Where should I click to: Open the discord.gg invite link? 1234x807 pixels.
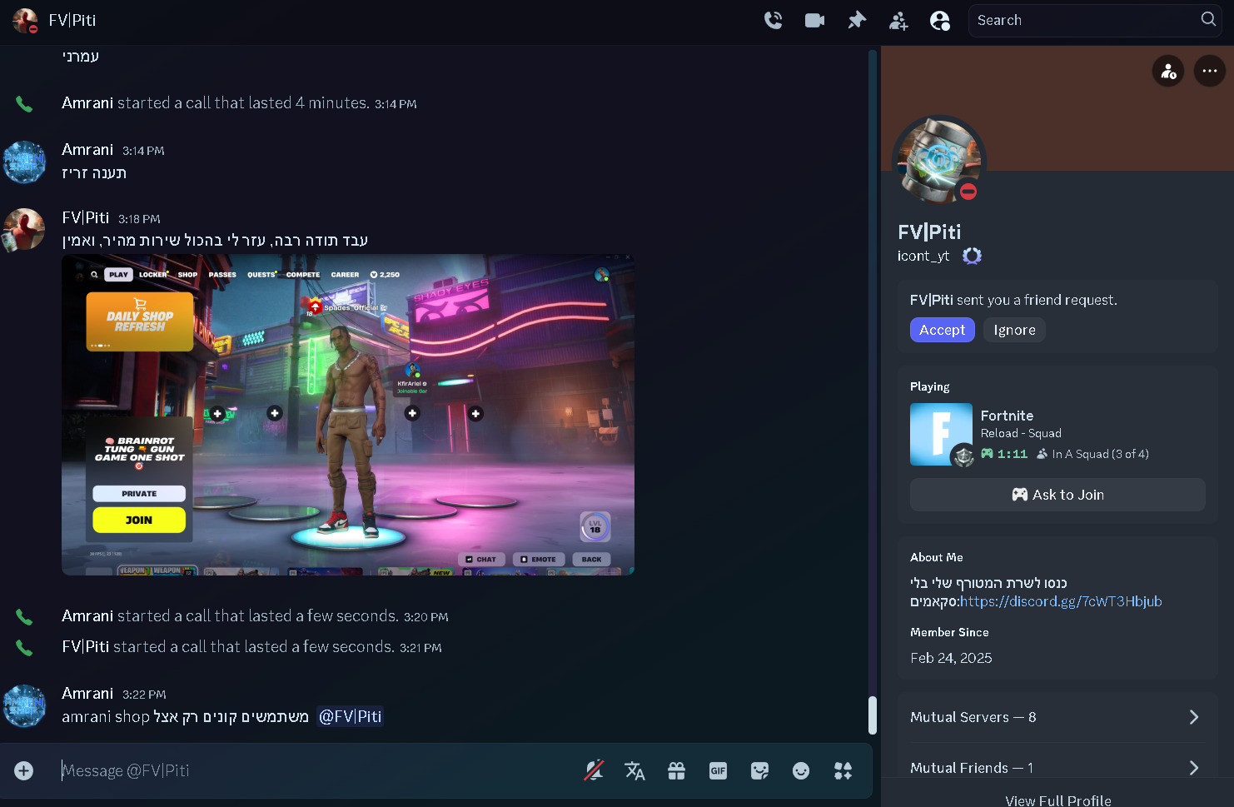tap(1061, 601)
